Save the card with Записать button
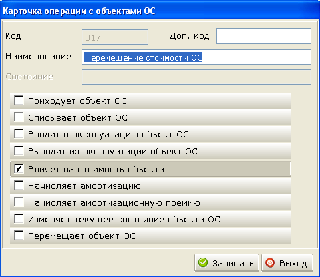 point(226,263)
